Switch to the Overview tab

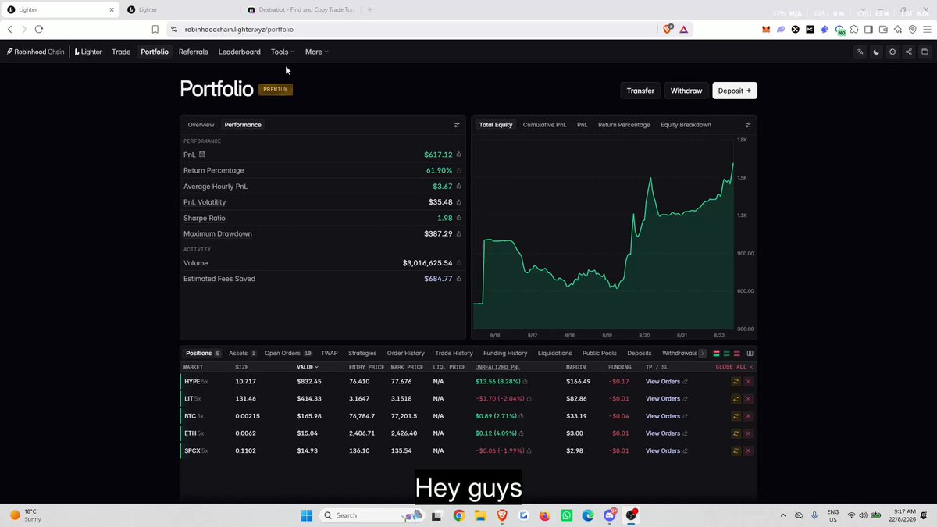[201, 125]
